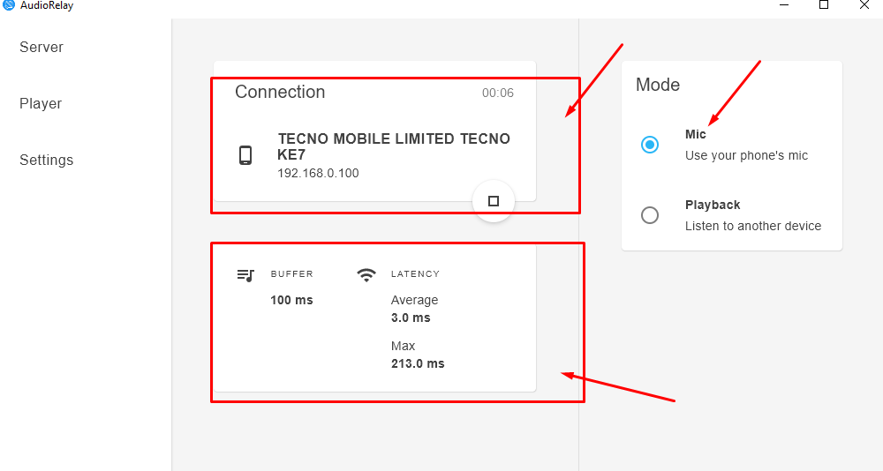The image size is (883, 471).
Task: Select the Mic mode radio button
Action: tap(650, 145)
